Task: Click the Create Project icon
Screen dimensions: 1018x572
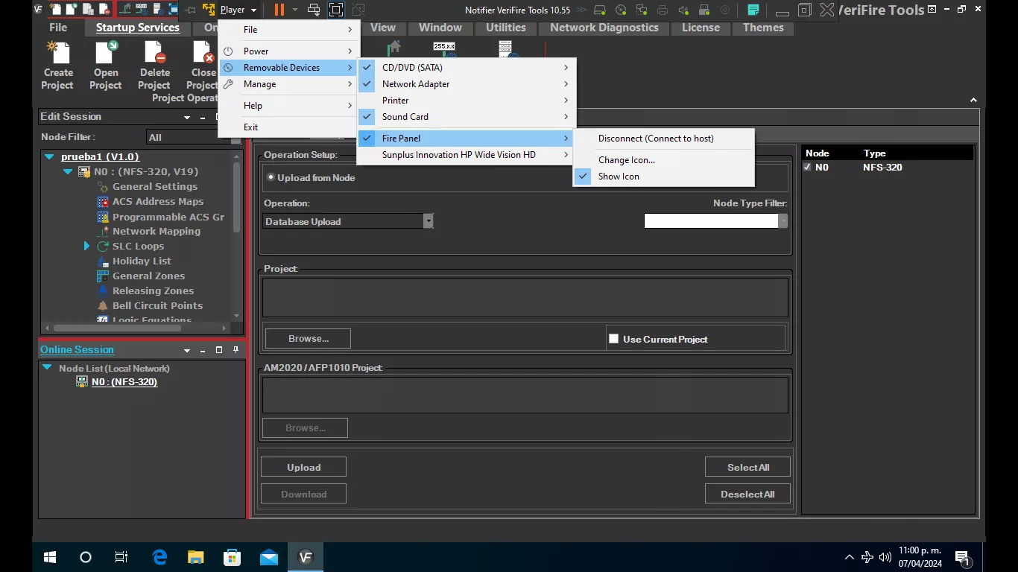Action: (x=57, y=53)
